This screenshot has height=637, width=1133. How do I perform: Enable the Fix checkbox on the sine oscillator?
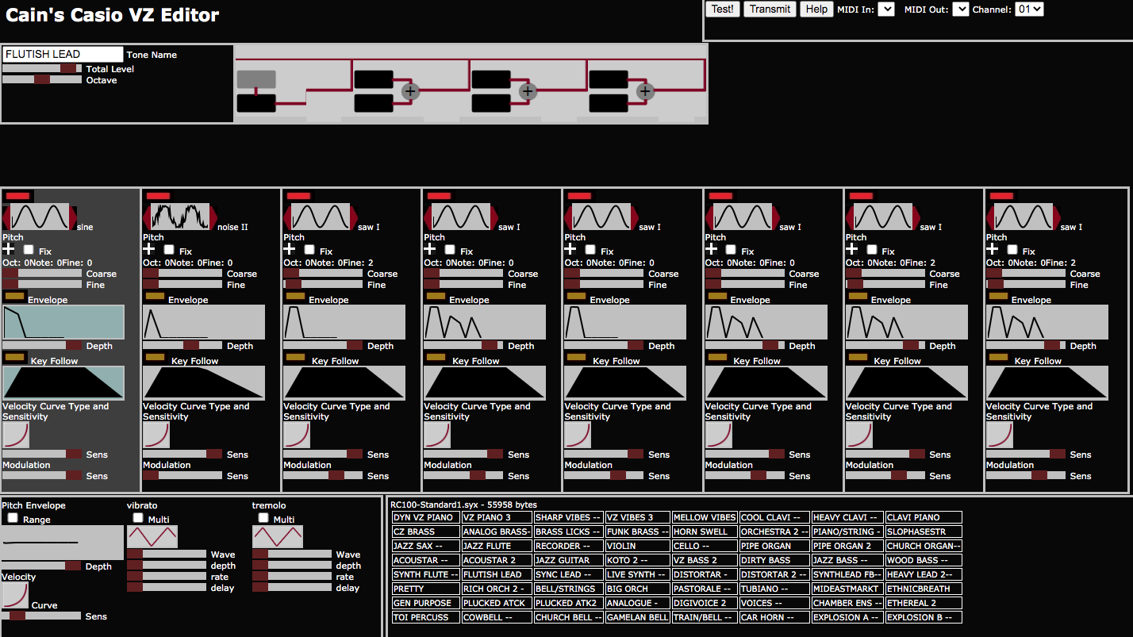click(29, 250)
